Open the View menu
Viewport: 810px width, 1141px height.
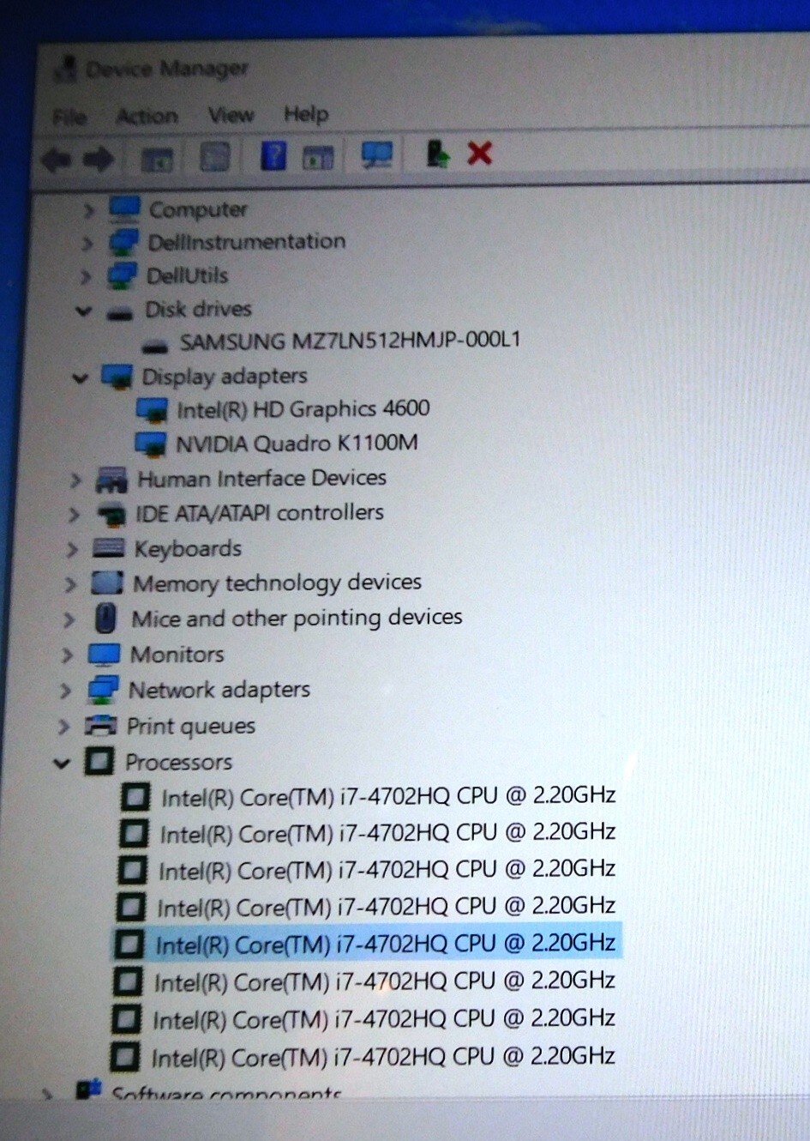click(231, 114)
